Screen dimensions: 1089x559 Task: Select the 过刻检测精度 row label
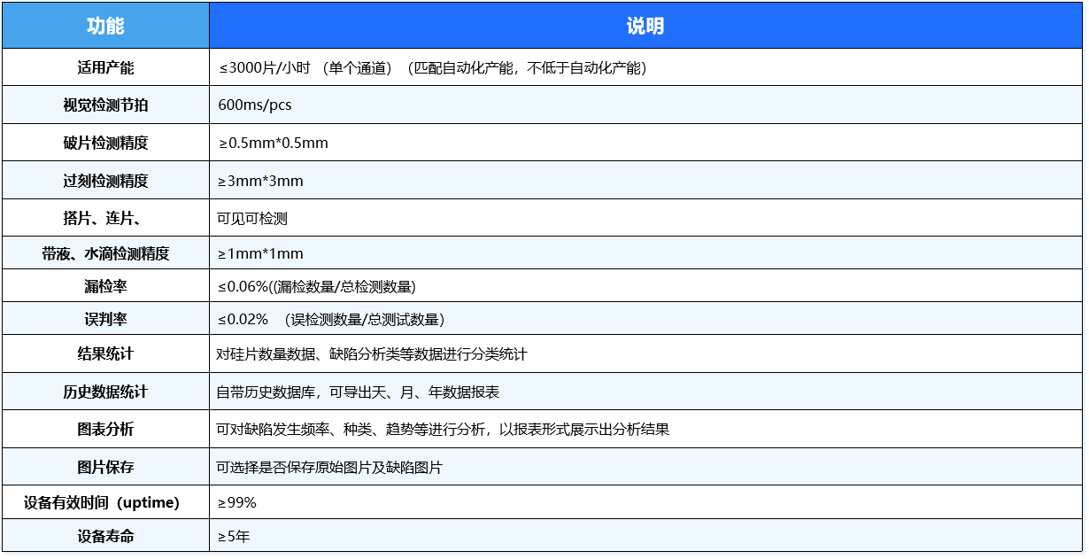pyautogui.click(x=105, y=181)
